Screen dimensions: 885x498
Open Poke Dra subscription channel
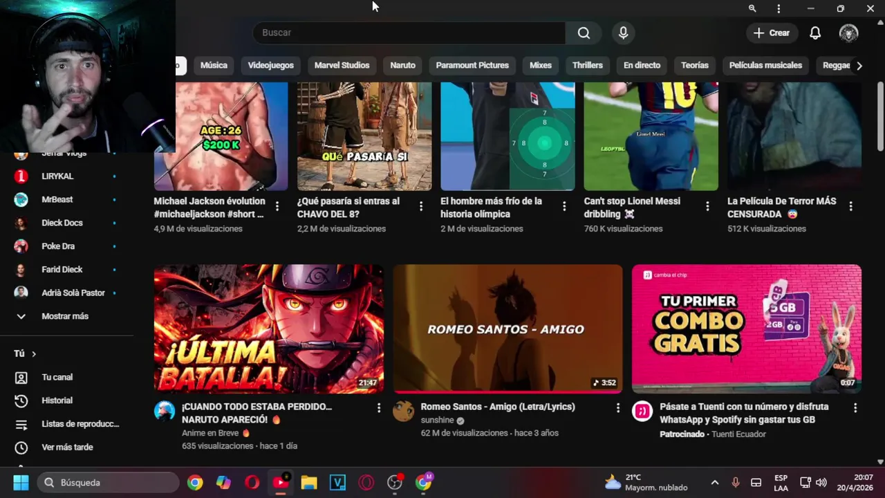[x=68, y=246]
